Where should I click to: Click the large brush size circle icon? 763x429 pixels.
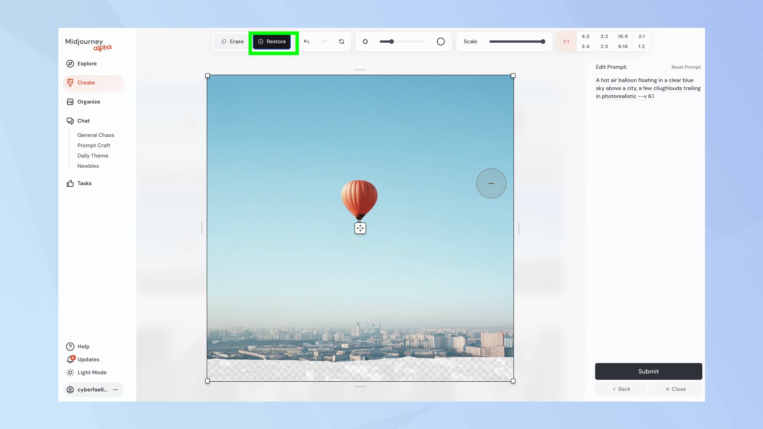coord(441,42)
